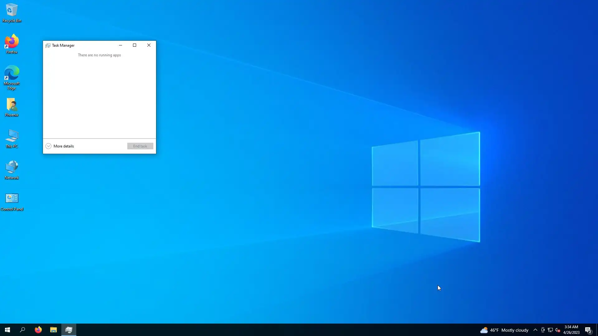Open the Windows Start menu
Viewport: 598px width, 336px height.
coord(7,330)
